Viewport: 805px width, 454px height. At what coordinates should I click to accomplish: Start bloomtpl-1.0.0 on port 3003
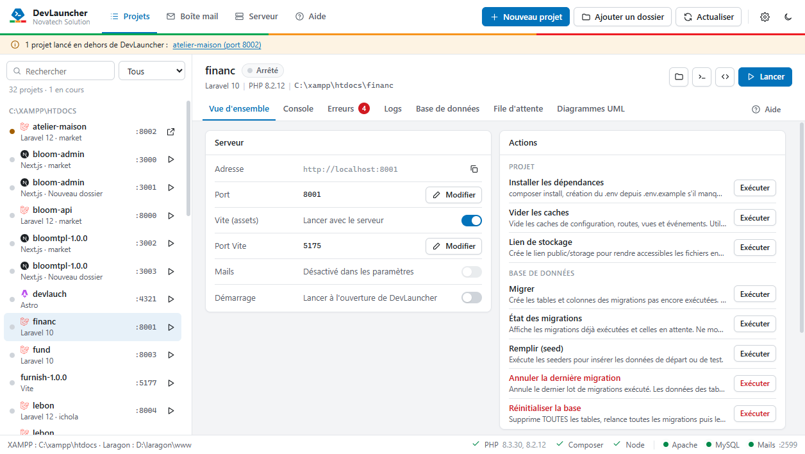click(x=170, y=271)
